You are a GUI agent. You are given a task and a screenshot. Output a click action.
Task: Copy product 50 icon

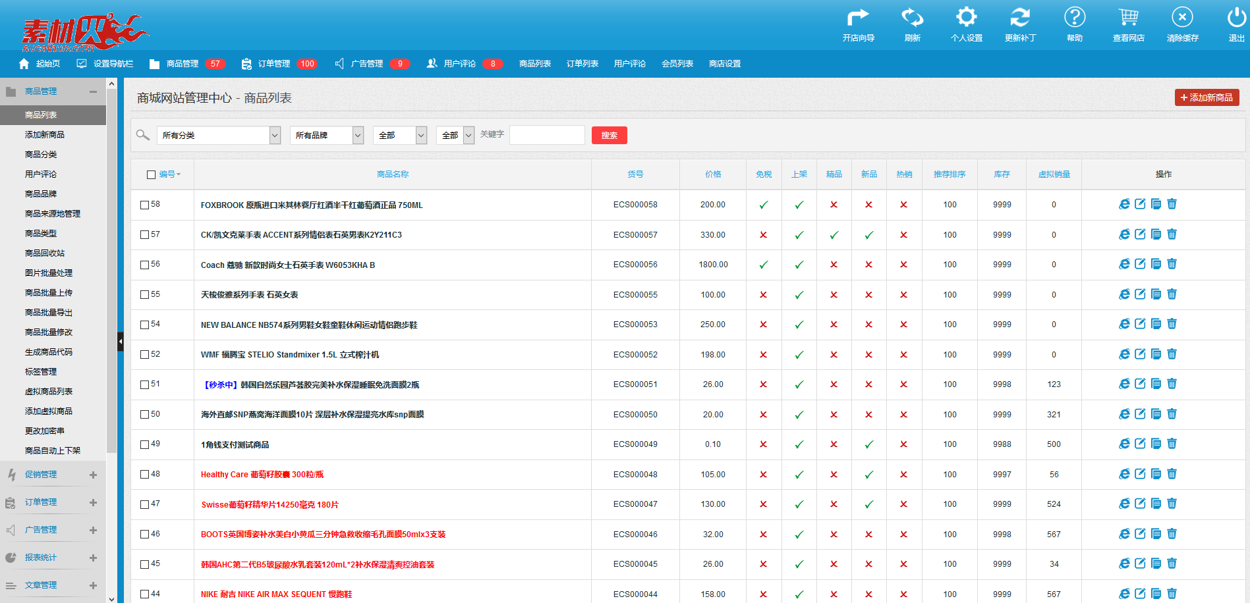tap(1156, 414)
